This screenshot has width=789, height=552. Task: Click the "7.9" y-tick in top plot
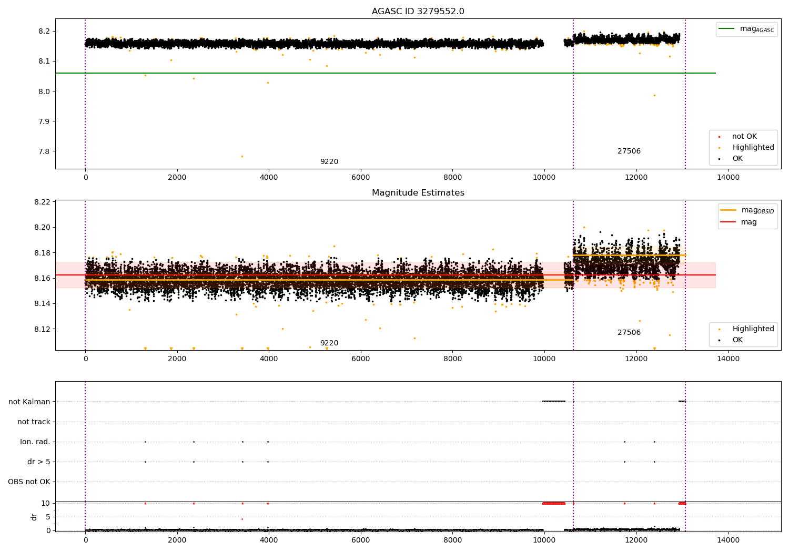pos(44,122)
